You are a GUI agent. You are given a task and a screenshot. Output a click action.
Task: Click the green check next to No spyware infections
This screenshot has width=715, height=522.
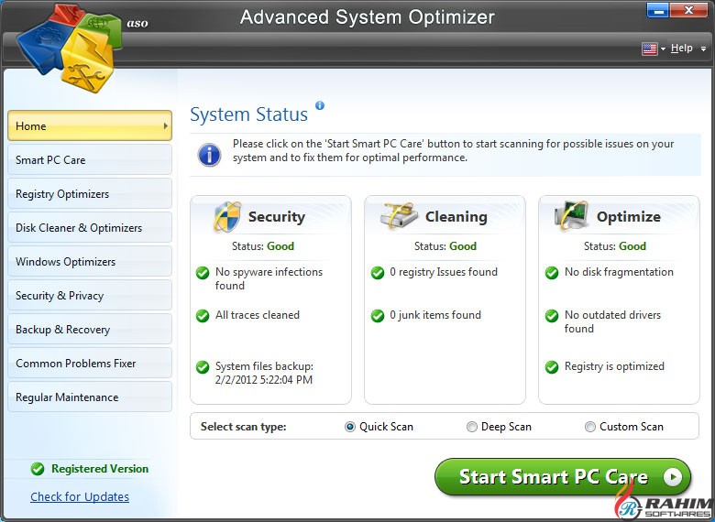coord(203,273)
